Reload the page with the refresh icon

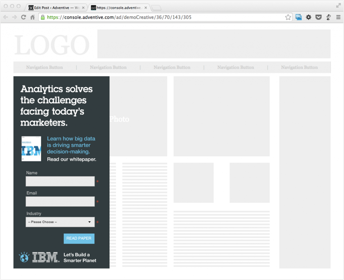pyautogui.click(x=24, y=17)
